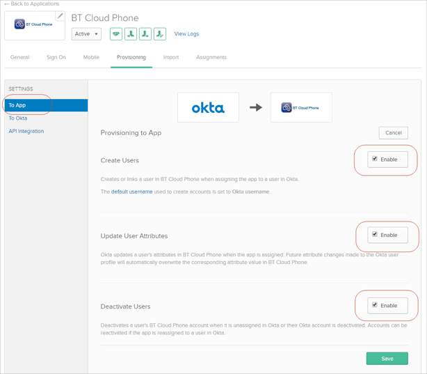Click the Okta logo tile
This screenshot has width=427, height=374.
(x=208, y=108)
